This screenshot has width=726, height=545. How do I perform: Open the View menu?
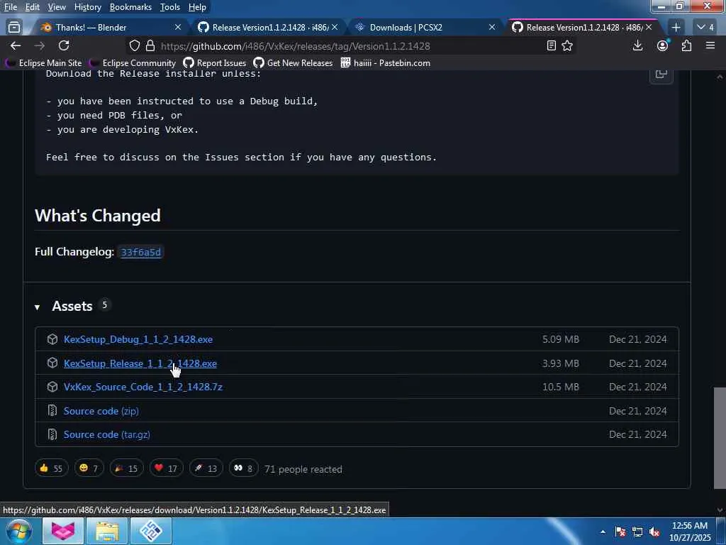tap(57, 7)
